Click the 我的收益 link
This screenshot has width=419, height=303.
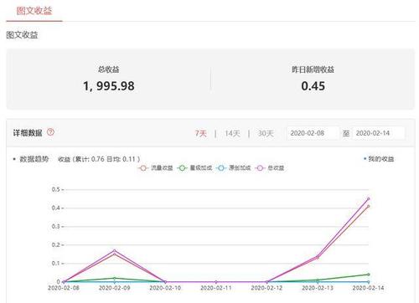379,159
